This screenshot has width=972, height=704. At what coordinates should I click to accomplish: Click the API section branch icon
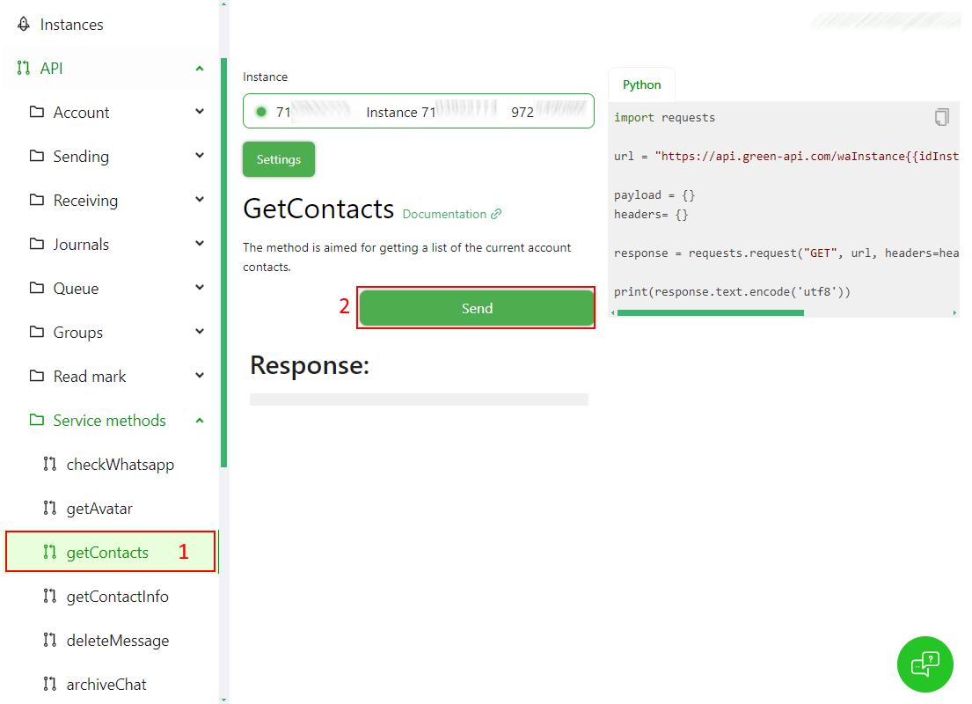pyautogui.click(x=24, y=69)
